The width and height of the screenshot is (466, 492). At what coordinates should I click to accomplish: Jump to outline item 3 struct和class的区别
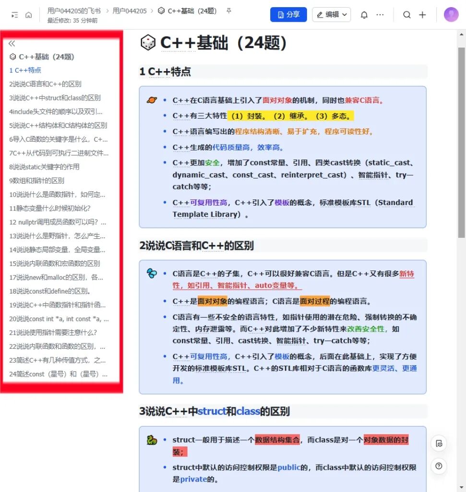point(55,98)
